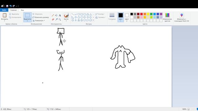Image resolution: width=198 pixels, height=111 pixels.
Task: Open the Rotate (Повернуть) dropdown
Action: click(38, 21)
